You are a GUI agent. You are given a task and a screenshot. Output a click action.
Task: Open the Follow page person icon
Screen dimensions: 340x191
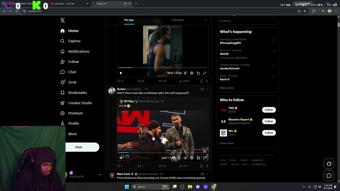click(x=62, y=62)
